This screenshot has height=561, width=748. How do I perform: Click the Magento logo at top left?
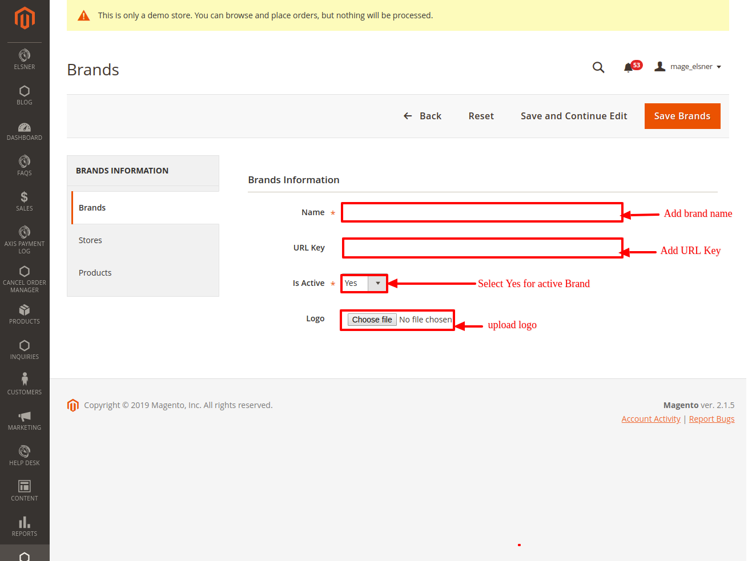[x=25, y=18]
